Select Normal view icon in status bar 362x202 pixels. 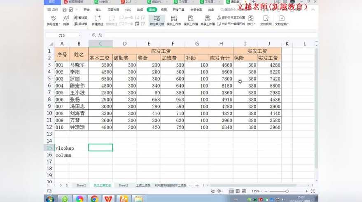(231, 191)
